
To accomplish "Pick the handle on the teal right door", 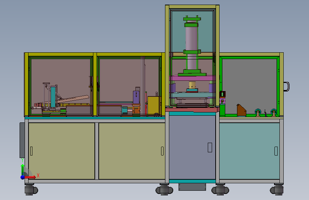I will click(x=276, y=151).
